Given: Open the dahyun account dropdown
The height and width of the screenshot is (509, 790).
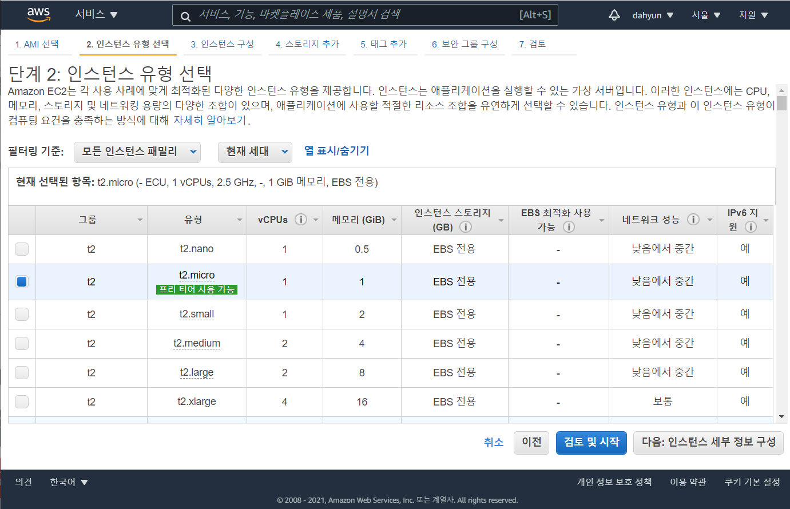Looking at the screenshot, I should coord(653,15).
